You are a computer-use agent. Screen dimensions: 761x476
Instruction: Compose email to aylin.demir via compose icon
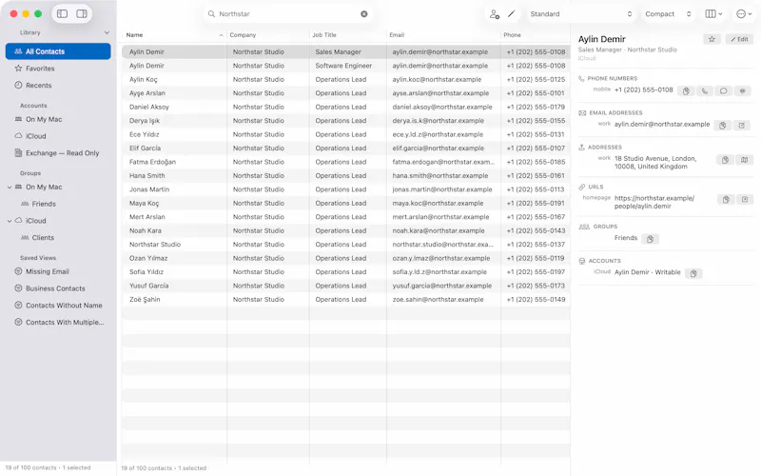(742, 126)
